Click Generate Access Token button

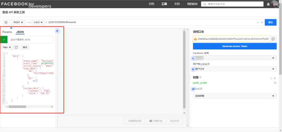click(235, 46)
